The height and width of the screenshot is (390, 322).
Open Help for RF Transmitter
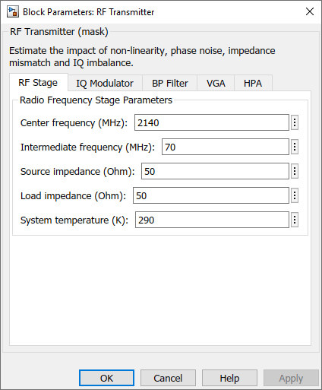229,378
